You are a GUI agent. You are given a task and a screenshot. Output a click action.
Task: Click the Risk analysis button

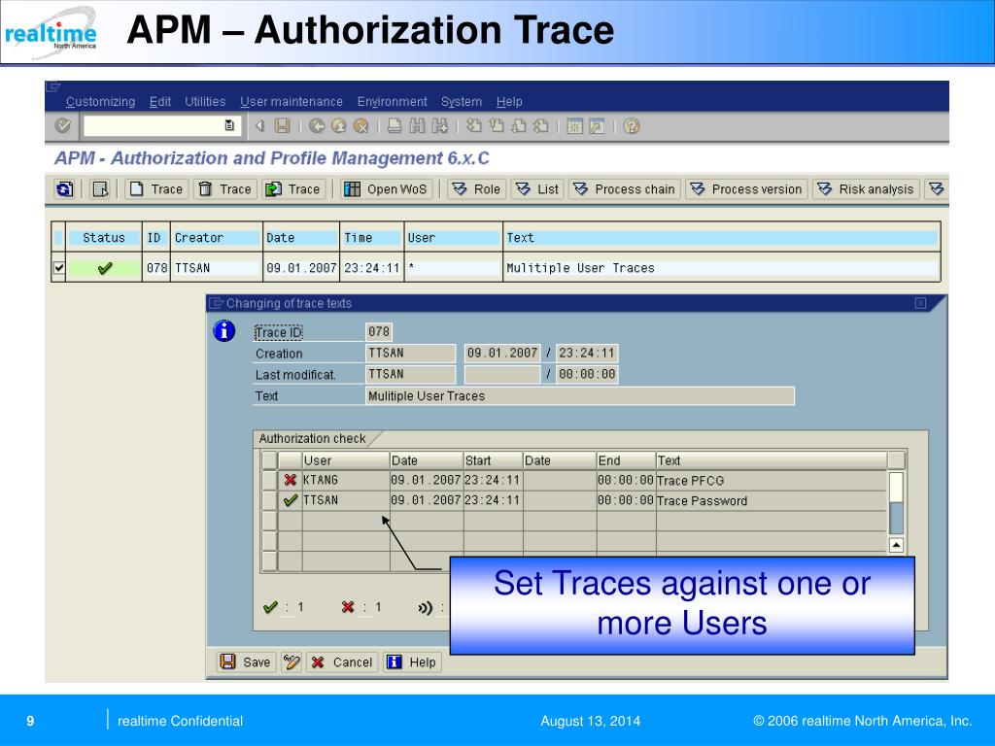pyautogui.click(x=866, y=189)
